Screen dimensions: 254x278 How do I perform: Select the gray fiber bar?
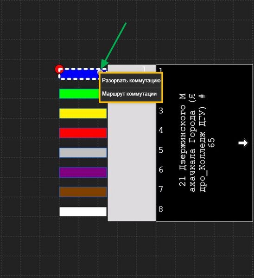pyautogui.click(x=83, y=153)
